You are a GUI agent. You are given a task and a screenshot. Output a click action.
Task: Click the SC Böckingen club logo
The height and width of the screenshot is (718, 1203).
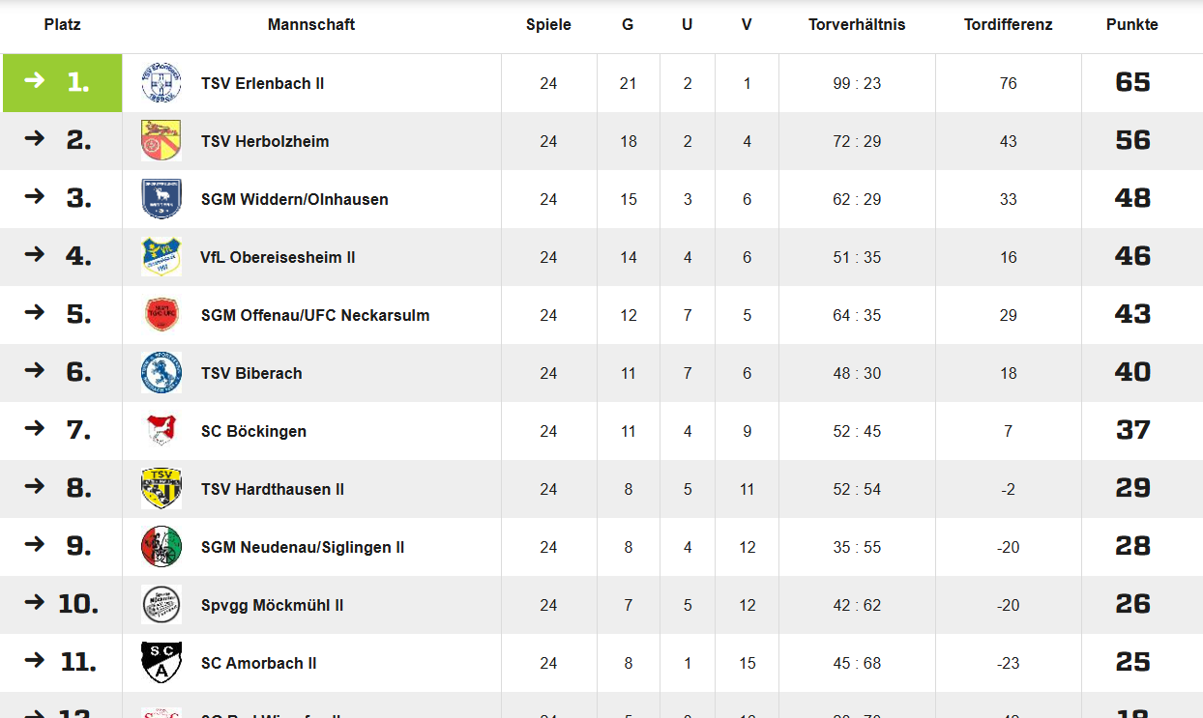[161, 431]
